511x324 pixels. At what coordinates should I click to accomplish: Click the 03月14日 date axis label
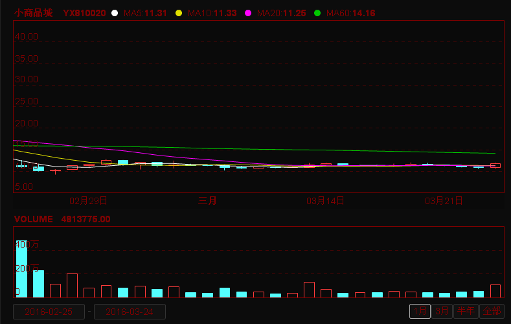pyautogui.click(x=325, y=201)
